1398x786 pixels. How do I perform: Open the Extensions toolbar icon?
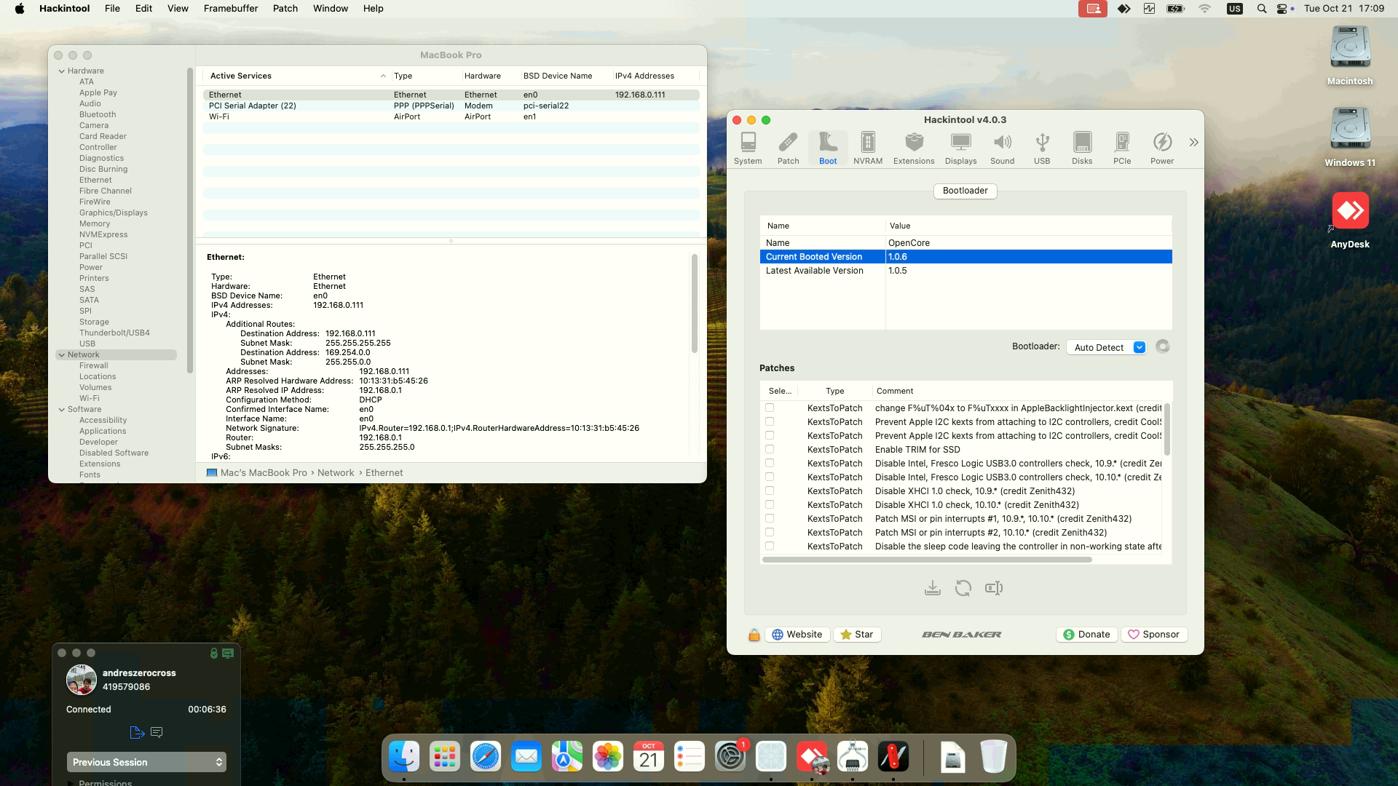pyautogui.click(x=914, y=148)
